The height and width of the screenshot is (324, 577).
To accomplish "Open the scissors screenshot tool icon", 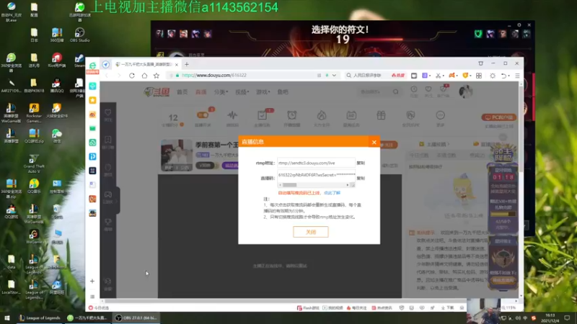I will point(438,76).
